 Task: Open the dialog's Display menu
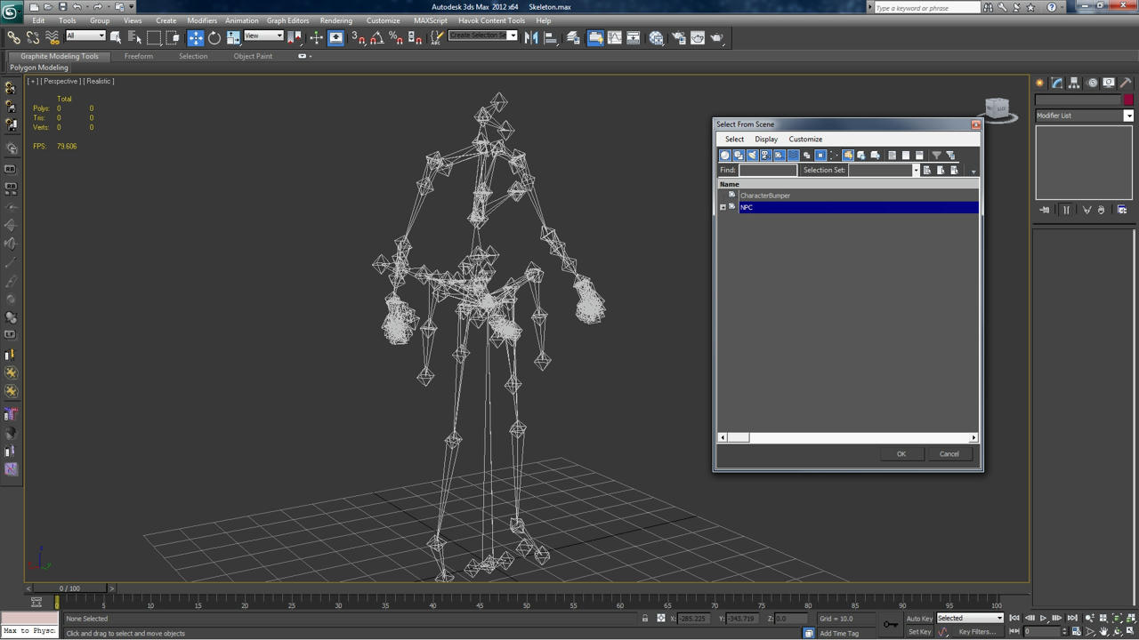(x=766, y=139)
